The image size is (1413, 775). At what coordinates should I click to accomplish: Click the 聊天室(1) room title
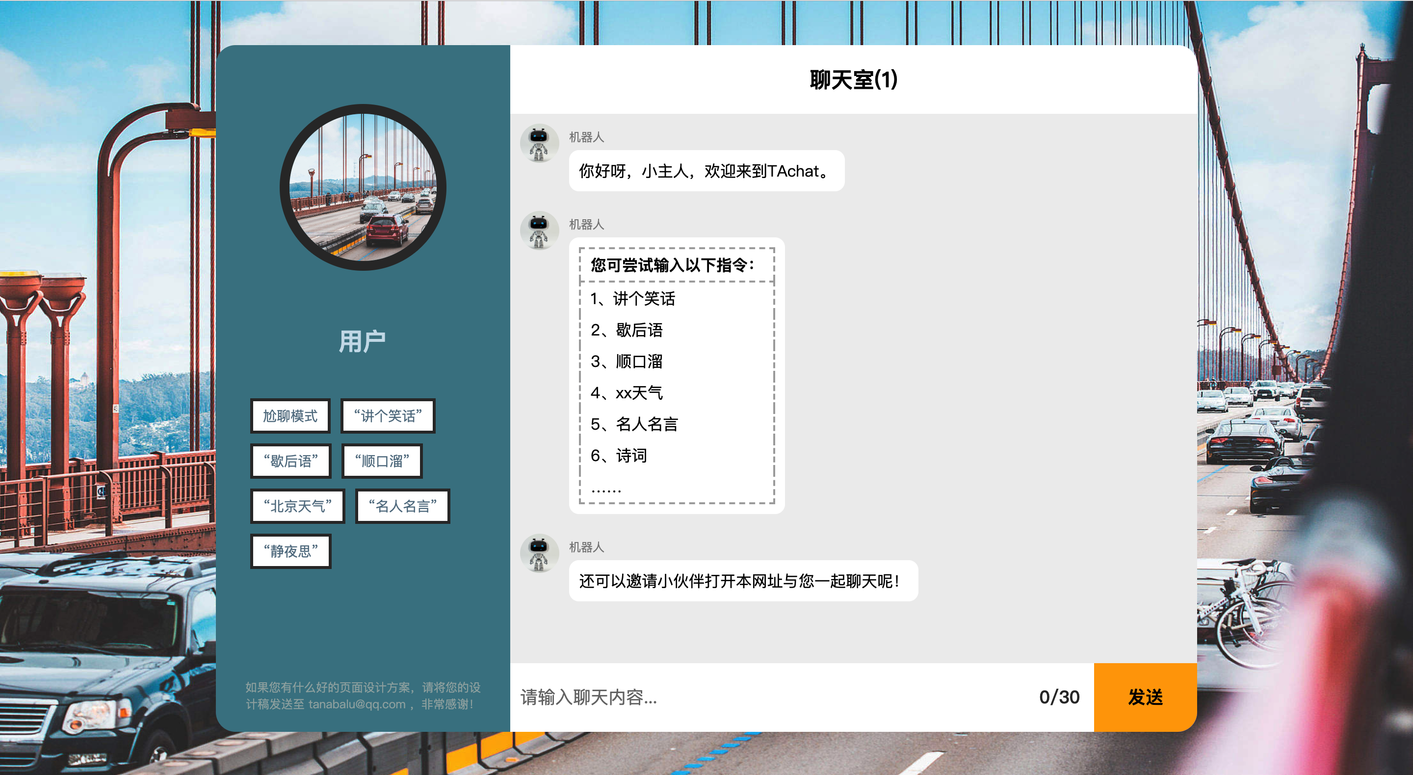click(x=853, y=79)
